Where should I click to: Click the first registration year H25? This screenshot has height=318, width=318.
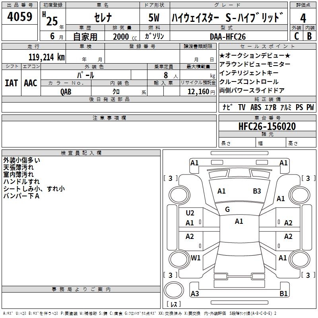point(51,19)
